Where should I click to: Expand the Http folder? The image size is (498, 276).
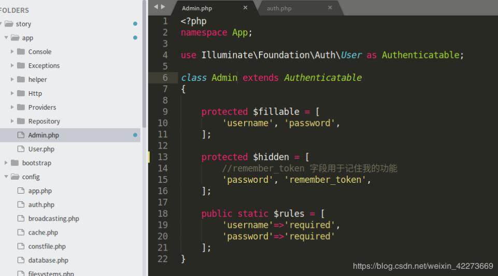pyautogui.click(x=12, y=94)
